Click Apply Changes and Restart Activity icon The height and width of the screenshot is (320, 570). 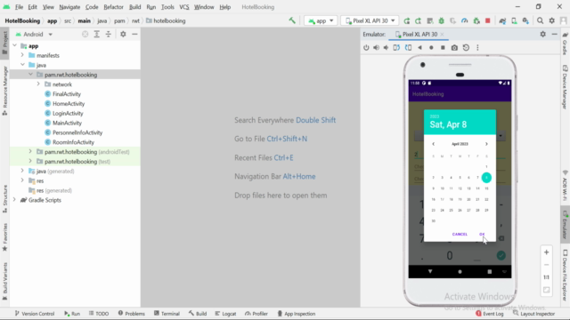418,20
